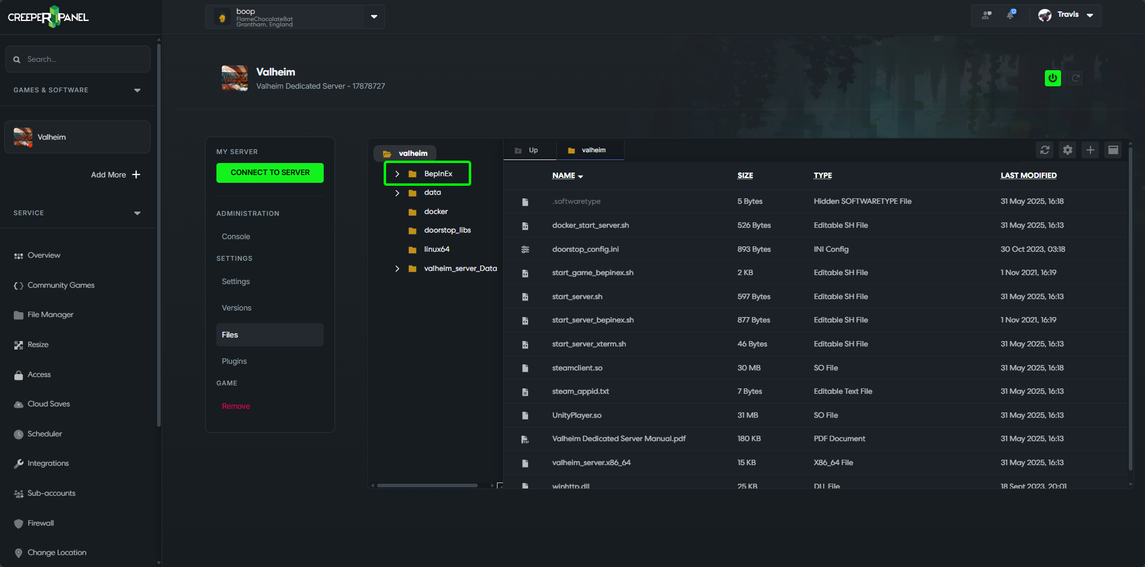Open the Travis account dropdown arrow
The image size is (1145, 567).
point(1090,16)
